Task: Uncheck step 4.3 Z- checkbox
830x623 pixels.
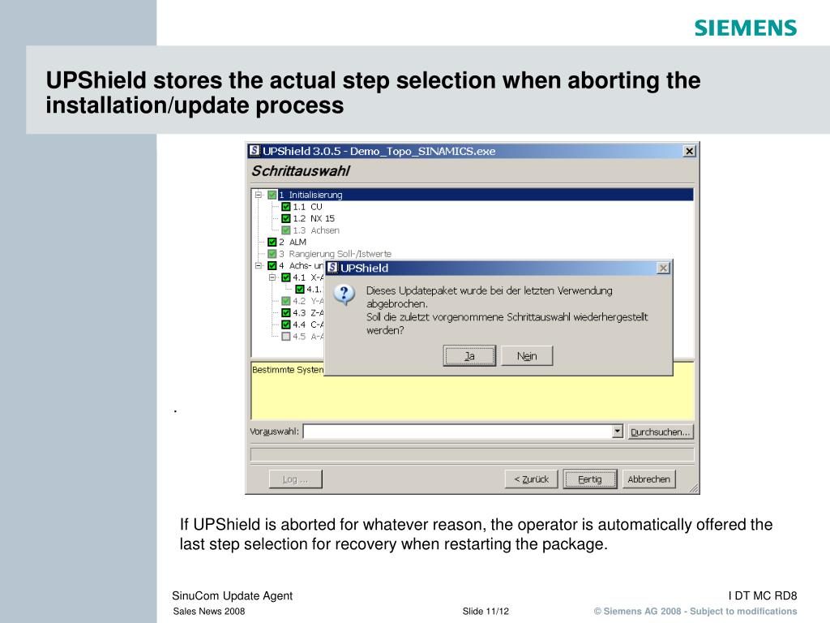Action: coord(286,312)
